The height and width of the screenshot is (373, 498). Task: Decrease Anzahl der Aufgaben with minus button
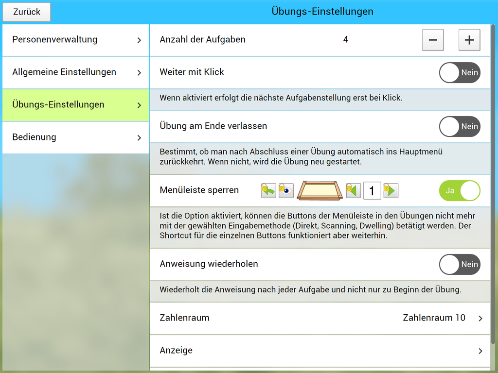click(433, 40)
